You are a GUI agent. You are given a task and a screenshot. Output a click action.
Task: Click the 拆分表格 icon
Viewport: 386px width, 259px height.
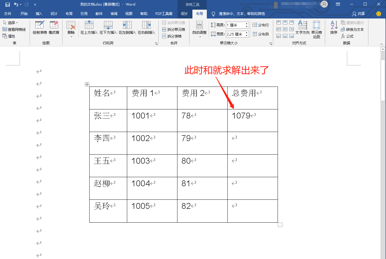[172, 36]
